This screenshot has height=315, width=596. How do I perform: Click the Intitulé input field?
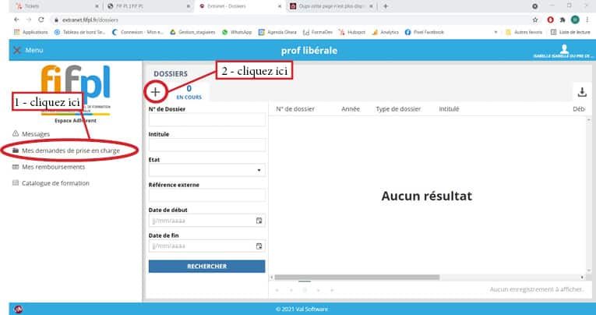[207, 145]
